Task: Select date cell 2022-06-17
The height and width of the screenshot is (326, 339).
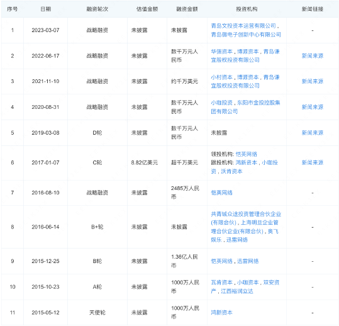Action: [45, 56]
